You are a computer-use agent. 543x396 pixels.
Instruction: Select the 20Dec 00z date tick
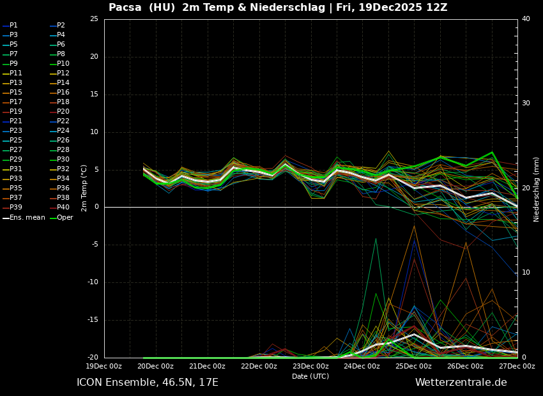click(x=155, y=366)
